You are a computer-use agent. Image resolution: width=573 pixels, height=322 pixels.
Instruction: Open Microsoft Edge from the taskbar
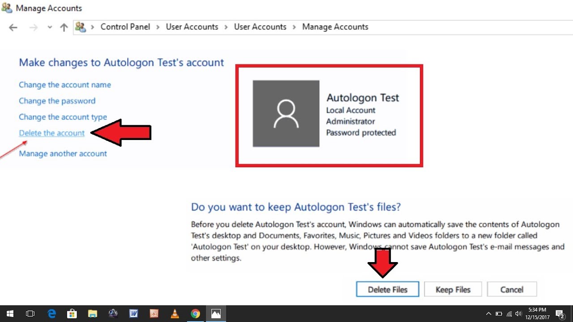(51, 314)
